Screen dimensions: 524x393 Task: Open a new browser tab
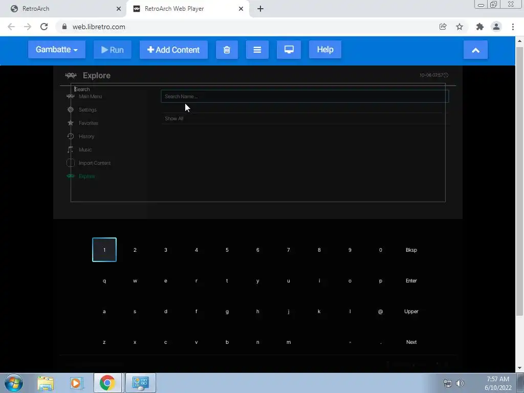point(260,9)
